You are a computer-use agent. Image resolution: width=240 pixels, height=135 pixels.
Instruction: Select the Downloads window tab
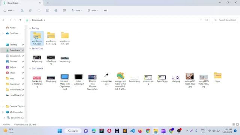click(x=22, y=3)
